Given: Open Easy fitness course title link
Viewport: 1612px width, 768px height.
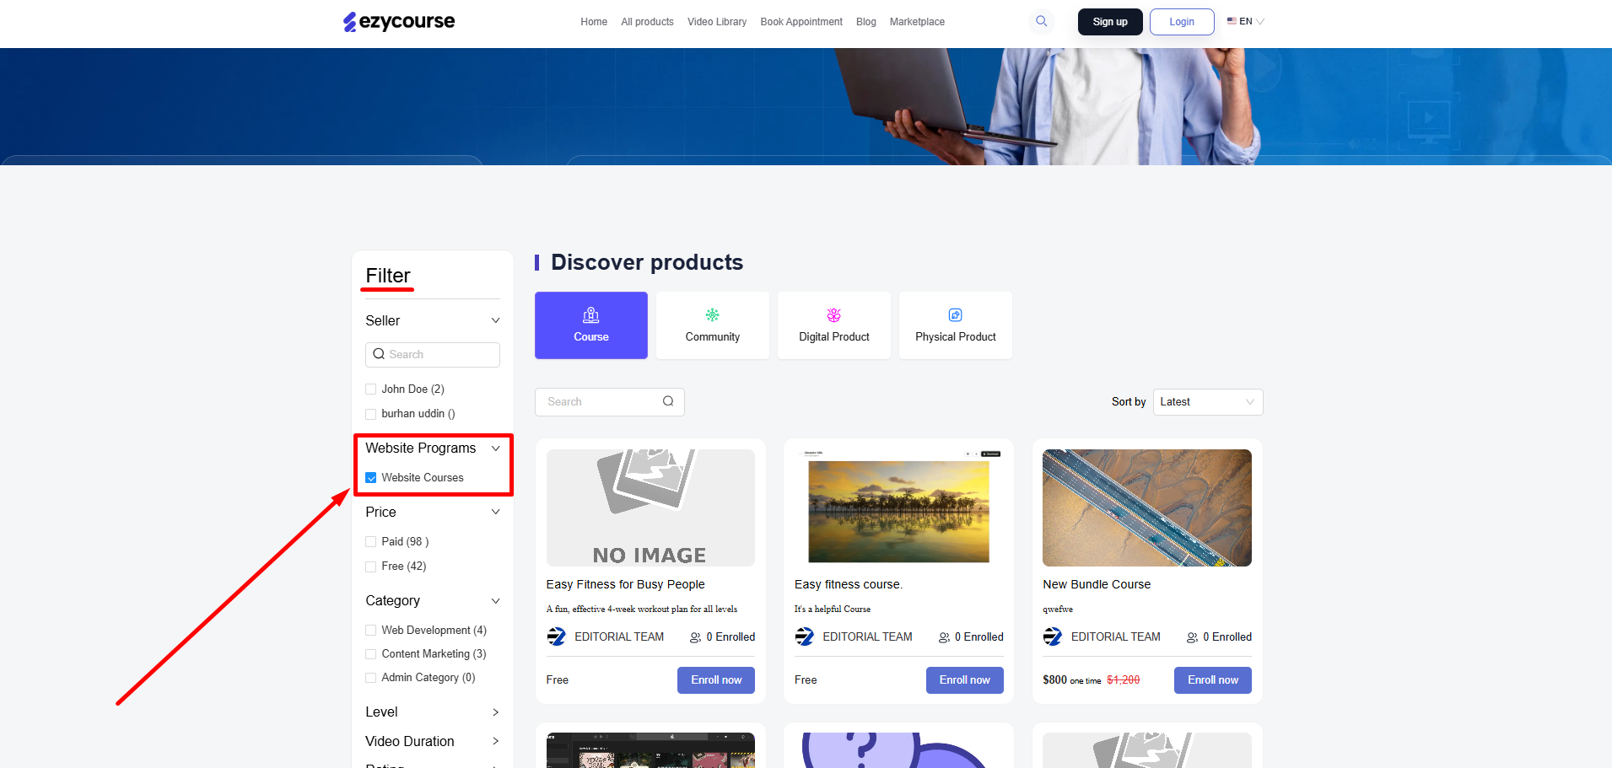Looking at the screenshot, I should (849, 584).
